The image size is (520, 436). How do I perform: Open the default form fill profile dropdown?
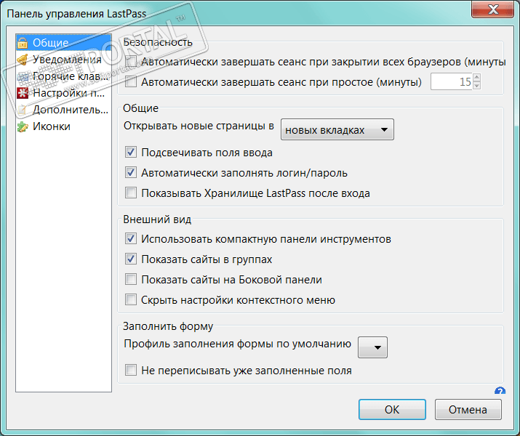(x=372, y=347)
